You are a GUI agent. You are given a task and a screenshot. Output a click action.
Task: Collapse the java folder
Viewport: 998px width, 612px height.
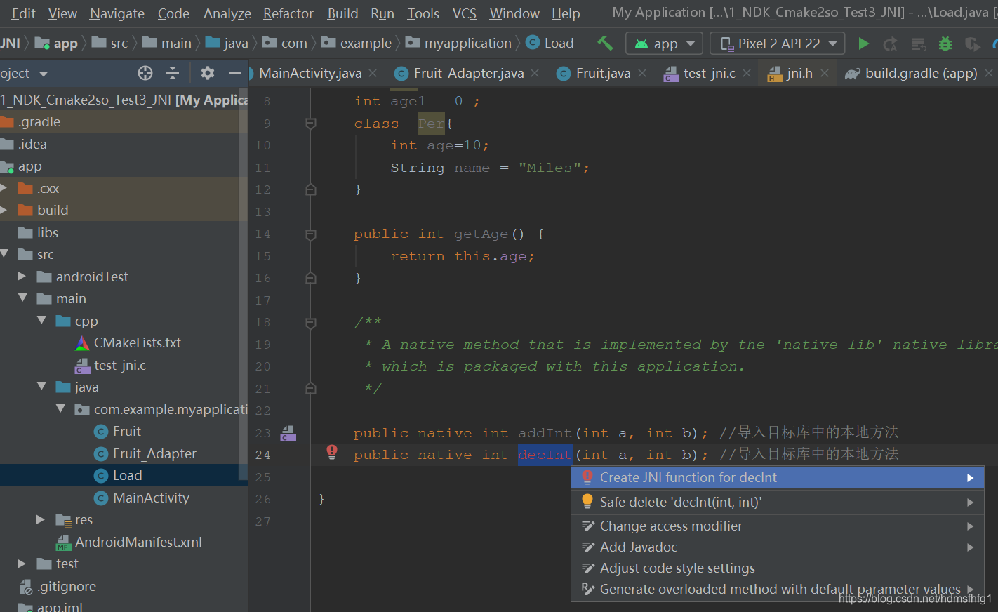pos(41,386)
